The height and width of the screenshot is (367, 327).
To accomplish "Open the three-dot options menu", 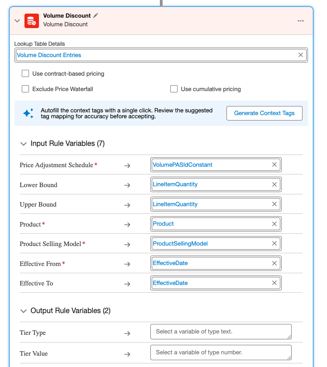I will 301,21.
